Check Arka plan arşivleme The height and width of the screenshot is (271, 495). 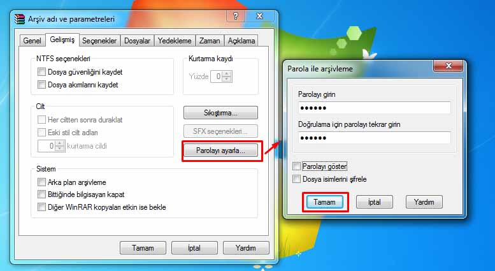[x=41, y=182]
